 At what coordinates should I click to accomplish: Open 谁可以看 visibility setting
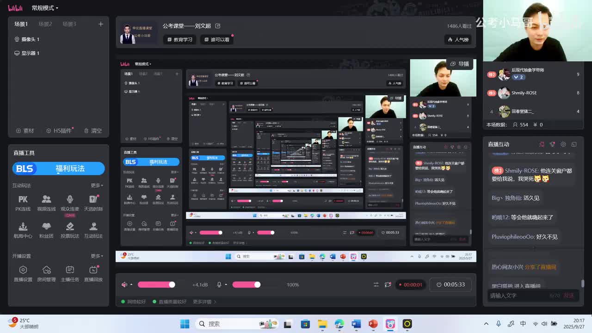point(217,39)
